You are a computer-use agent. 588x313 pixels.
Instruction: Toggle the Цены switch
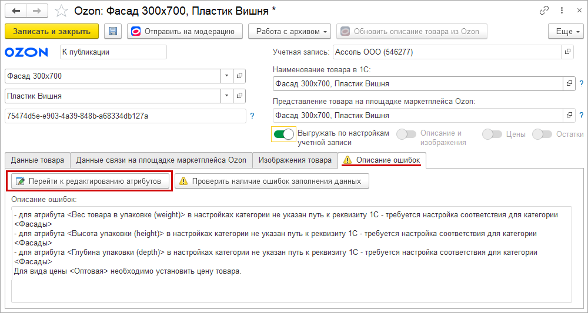(x=492, y=134)
